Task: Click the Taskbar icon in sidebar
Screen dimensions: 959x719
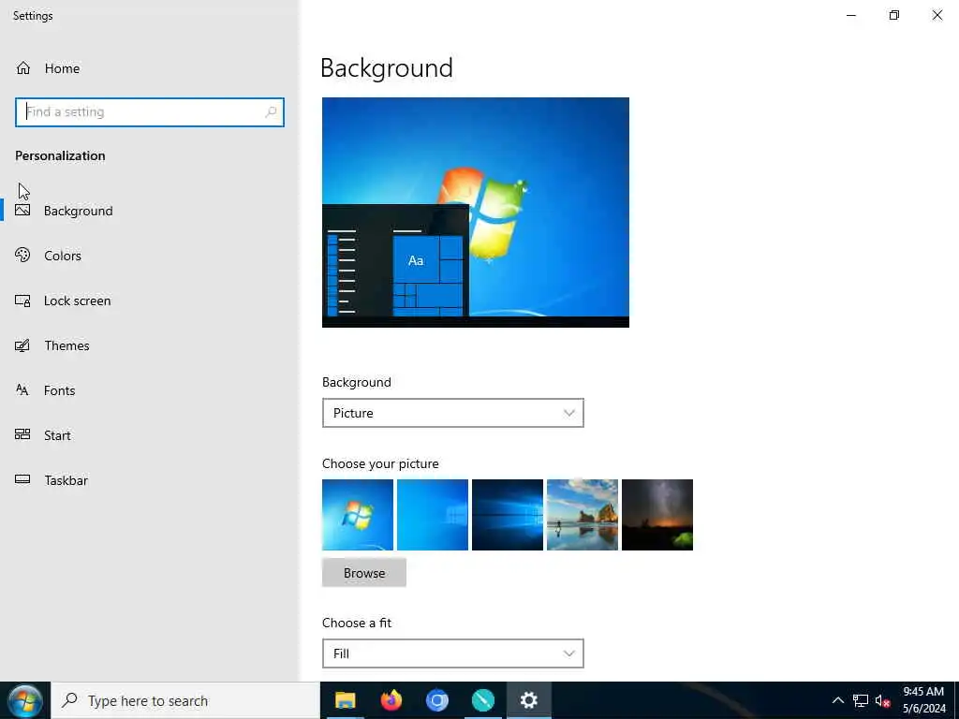Action: tap(22, 479)
